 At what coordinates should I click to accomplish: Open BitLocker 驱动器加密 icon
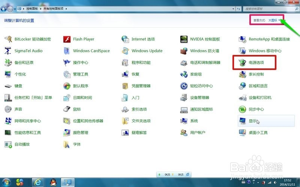coord(8,39)
